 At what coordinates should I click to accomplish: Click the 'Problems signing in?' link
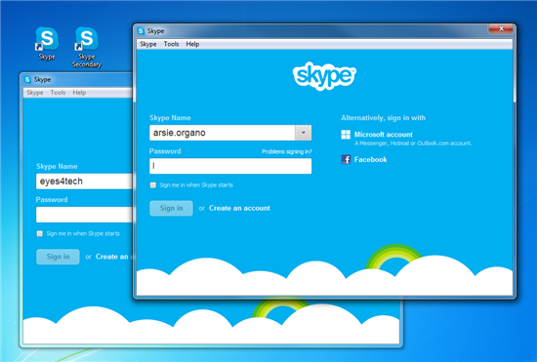(287, 151)
